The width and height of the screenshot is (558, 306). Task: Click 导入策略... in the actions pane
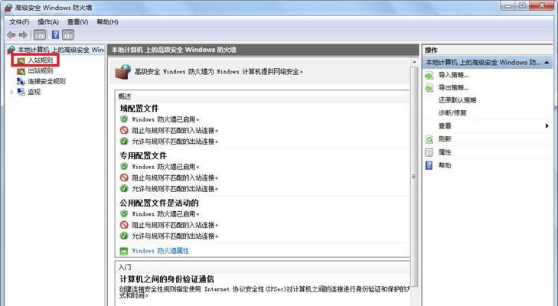453,75
